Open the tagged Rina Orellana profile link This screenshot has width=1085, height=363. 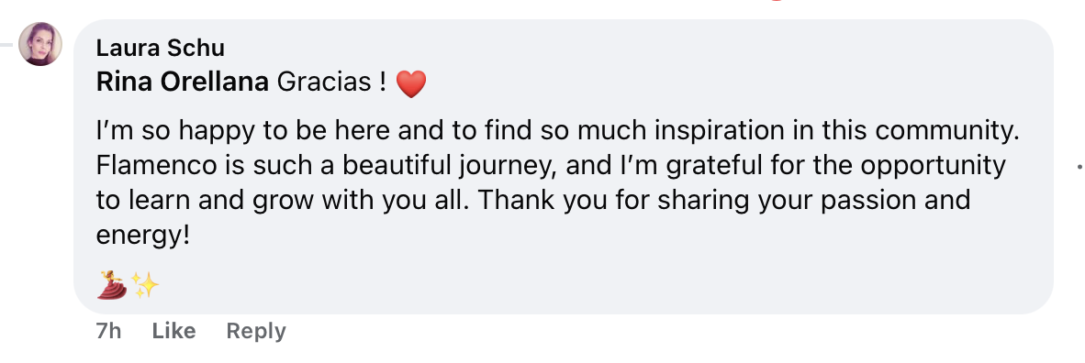(183, 82)
